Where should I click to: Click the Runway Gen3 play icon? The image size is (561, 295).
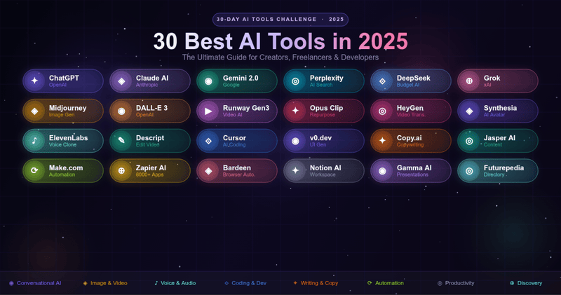(208, 111)
